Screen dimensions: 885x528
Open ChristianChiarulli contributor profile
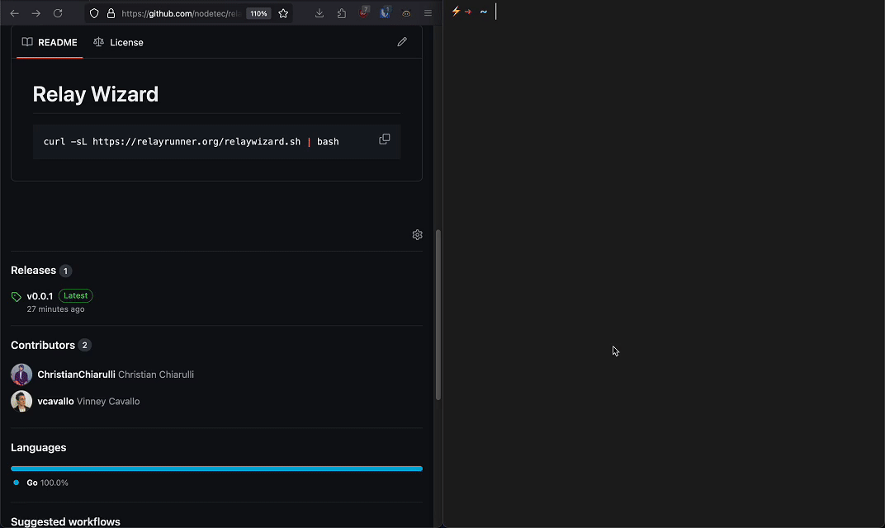[76, 375]
